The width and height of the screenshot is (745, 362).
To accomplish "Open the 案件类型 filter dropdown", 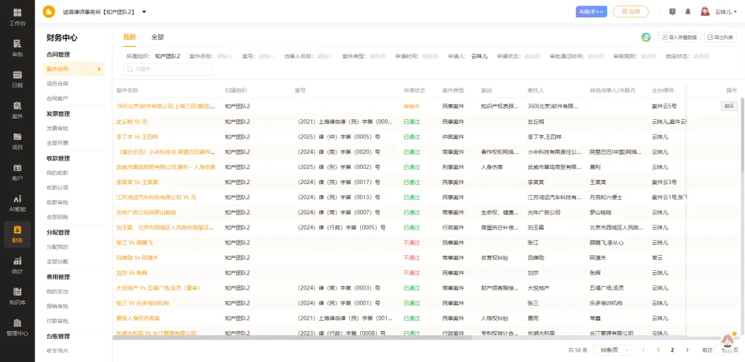I will coord(377,56).
